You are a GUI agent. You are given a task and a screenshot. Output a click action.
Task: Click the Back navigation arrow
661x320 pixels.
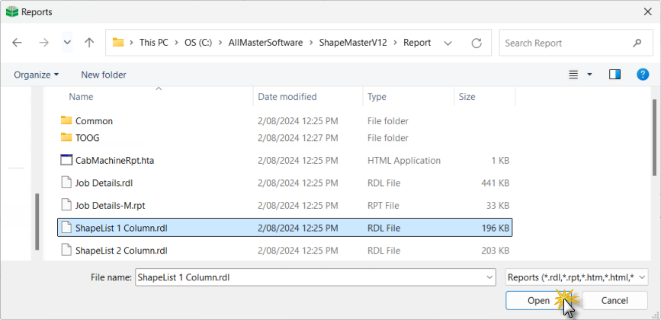(18, 43)
